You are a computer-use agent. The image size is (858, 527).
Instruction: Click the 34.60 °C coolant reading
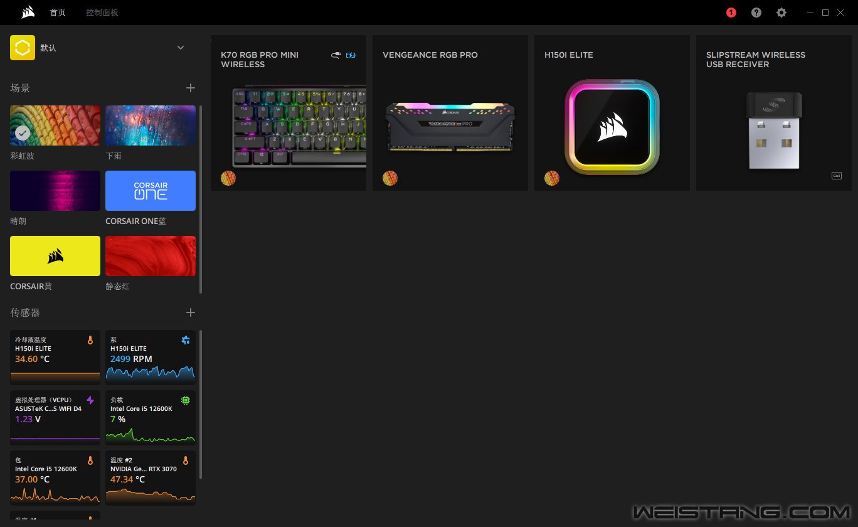point(32,359)
